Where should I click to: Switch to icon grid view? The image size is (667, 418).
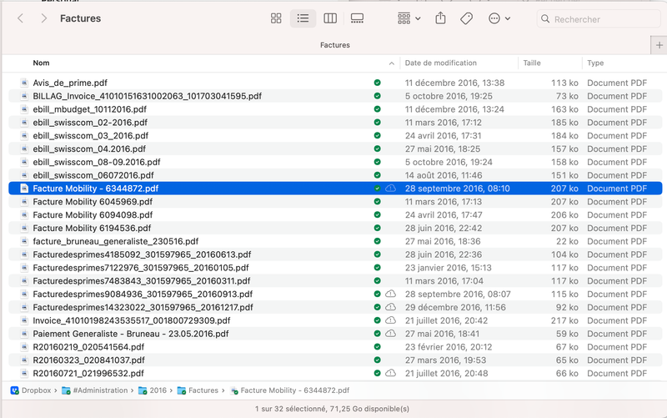tap(276, 18)
